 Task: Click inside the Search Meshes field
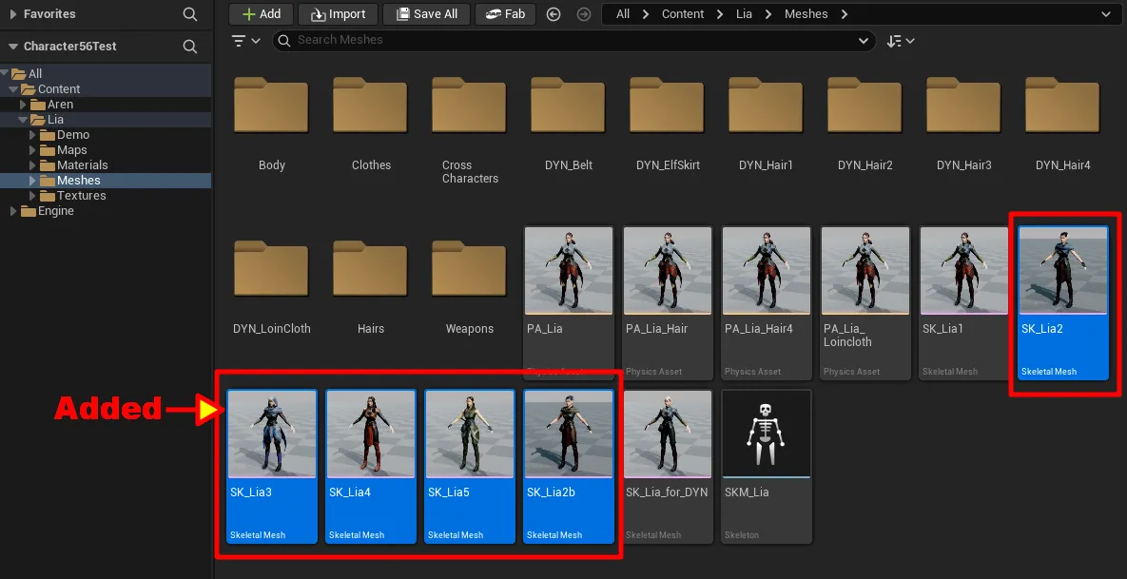point(573,40)
